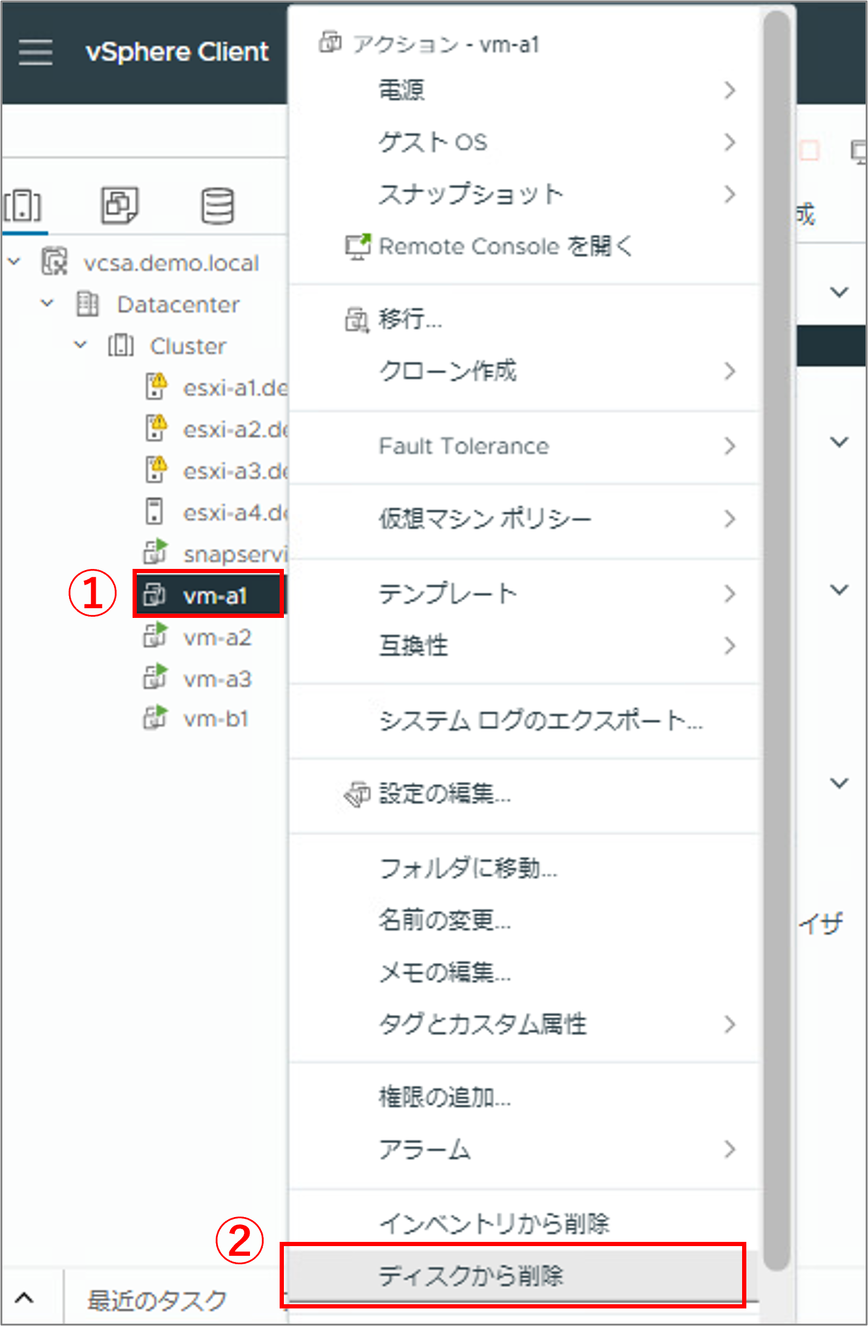Expand the Fault Tolerance submenu arrow
Viewport: 868px width, 1326px height.
(x=730, y=446)
